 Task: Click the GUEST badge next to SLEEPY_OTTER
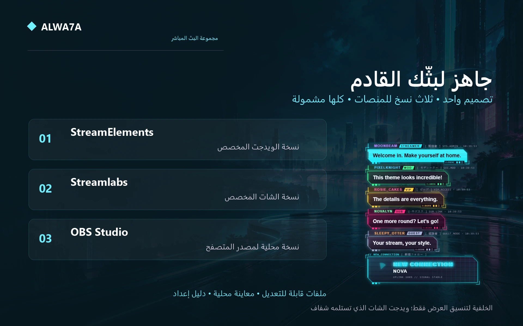coord(414,233)
